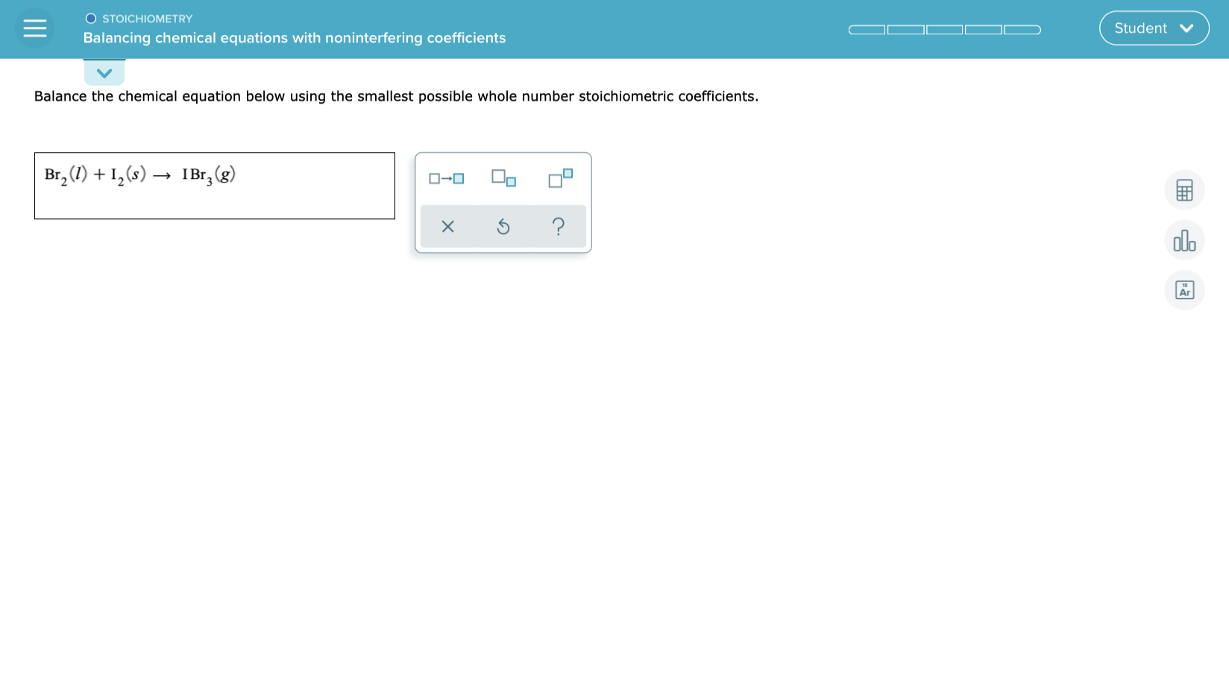This screenshot has width=1229, height=683.
Task: Insert the reaction arrow template
Action: click(x=446, y=178)
